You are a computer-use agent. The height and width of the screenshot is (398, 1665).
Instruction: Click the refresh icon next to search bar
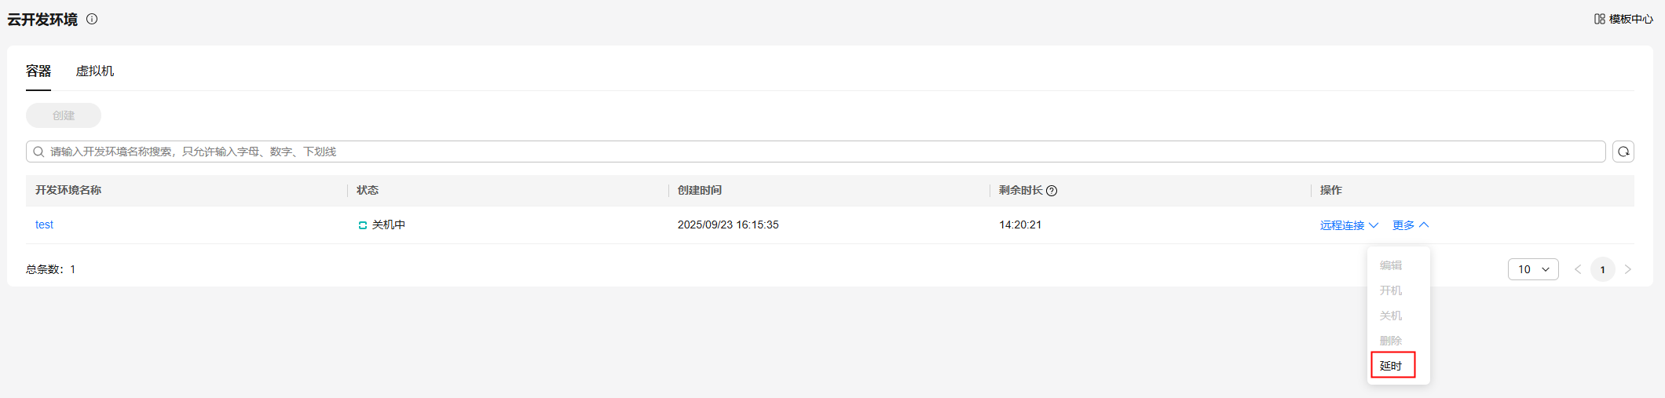tap(1623, 152)
